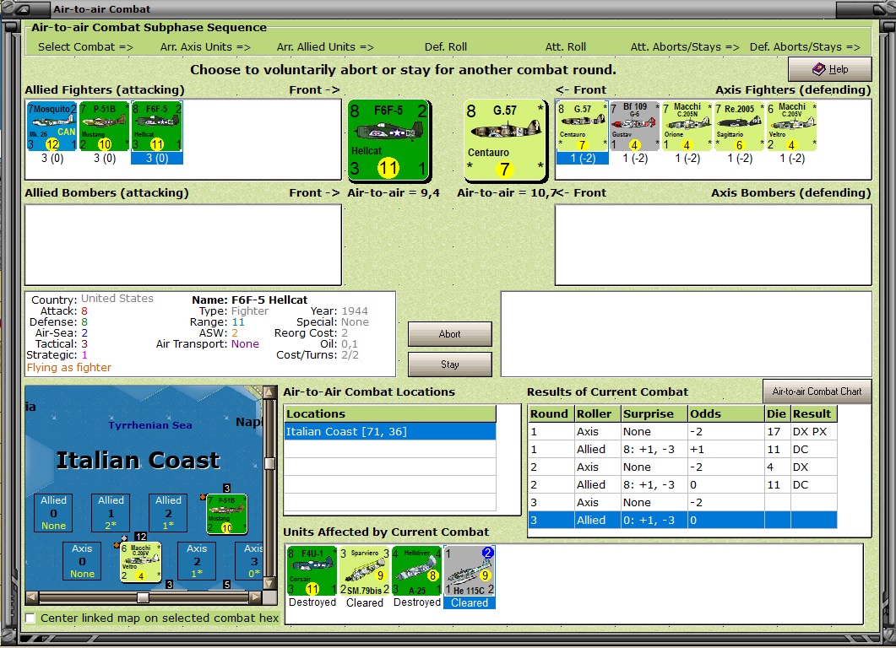Click the map horizontal scrollbar left arrow

point(32,597)
